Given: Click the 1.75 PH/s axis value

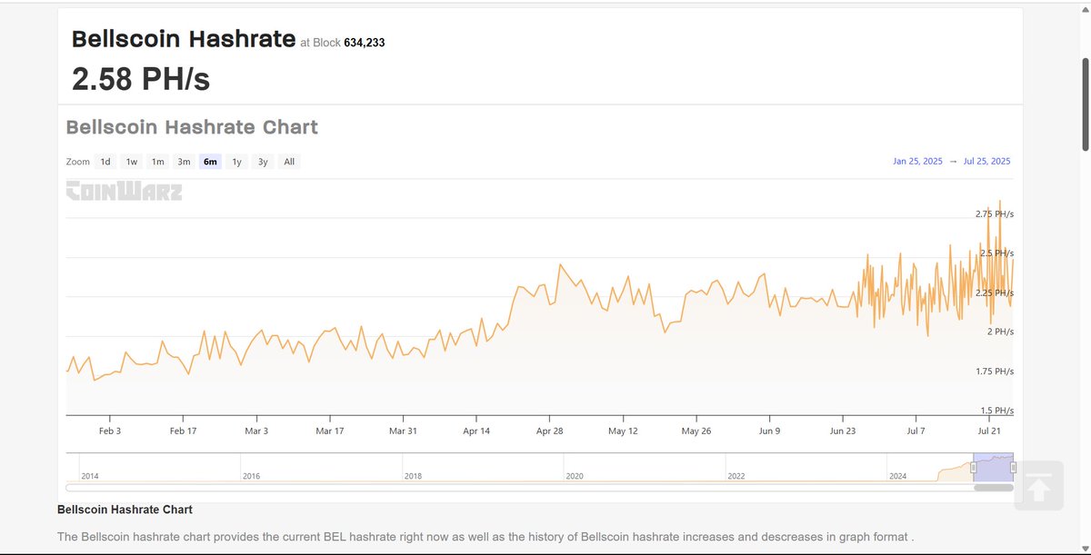Looking at the screenshot, I should pos(994,372).
